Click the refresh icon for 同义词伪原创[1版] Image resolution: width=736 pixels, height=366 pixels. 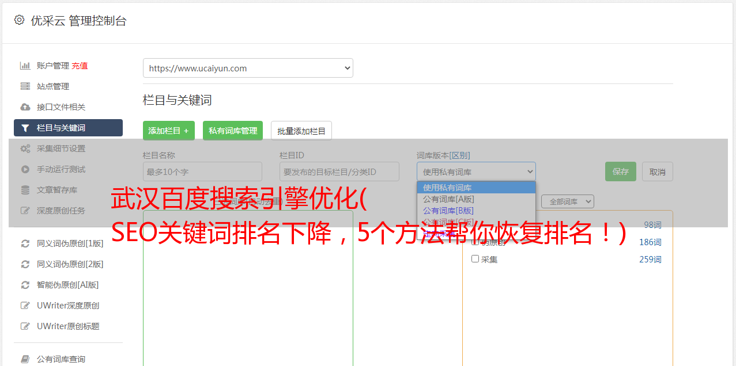pyautogui.click(x=25, y=243)
